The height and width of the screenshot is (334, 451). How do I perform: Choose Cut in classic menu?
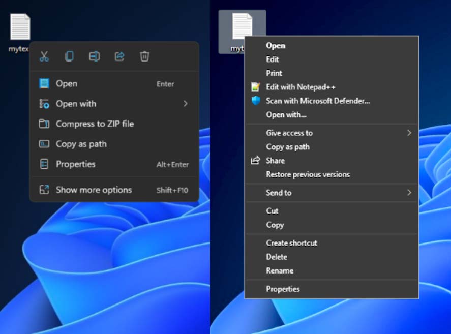pyautogui.click(x=332, y=211)
